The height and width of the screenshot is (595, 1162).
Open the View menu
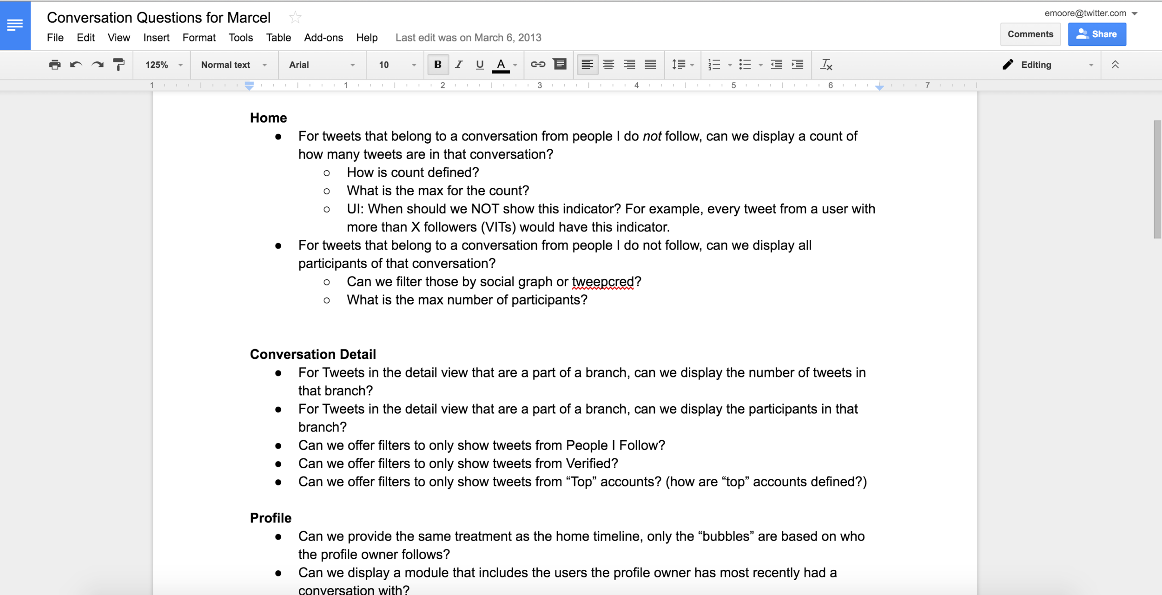pyautogui.click(x=119, y=38)
